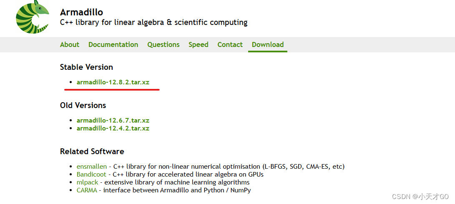This screenshot has height=204, width=455.
Task: Select the active Download tab
Action: pyautogui.click(x=268, y=44)
